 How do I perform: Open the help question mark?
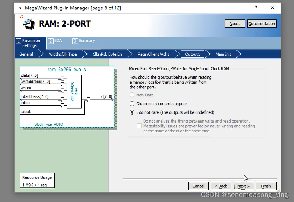point(256,8)
